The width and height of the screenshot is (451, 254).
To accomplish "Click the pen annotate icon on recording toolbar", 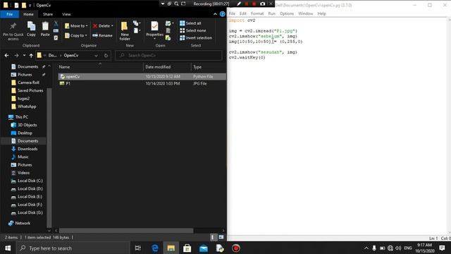I will click(239, 4).
